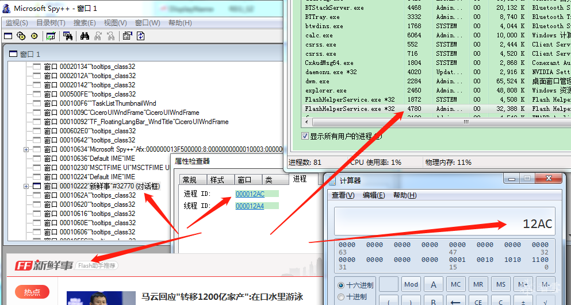Click the window icon of the 00010634 Microsoft Spy++ row
The height and width of the screenshot is (305, 571).
37,149
